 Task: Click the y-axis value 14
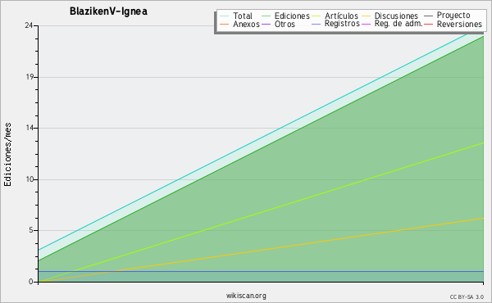[x=30, y=128]
